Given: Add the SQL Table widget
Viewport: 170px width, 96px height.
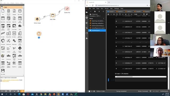Looking at the screenshot, I should (x=20, y=12).
